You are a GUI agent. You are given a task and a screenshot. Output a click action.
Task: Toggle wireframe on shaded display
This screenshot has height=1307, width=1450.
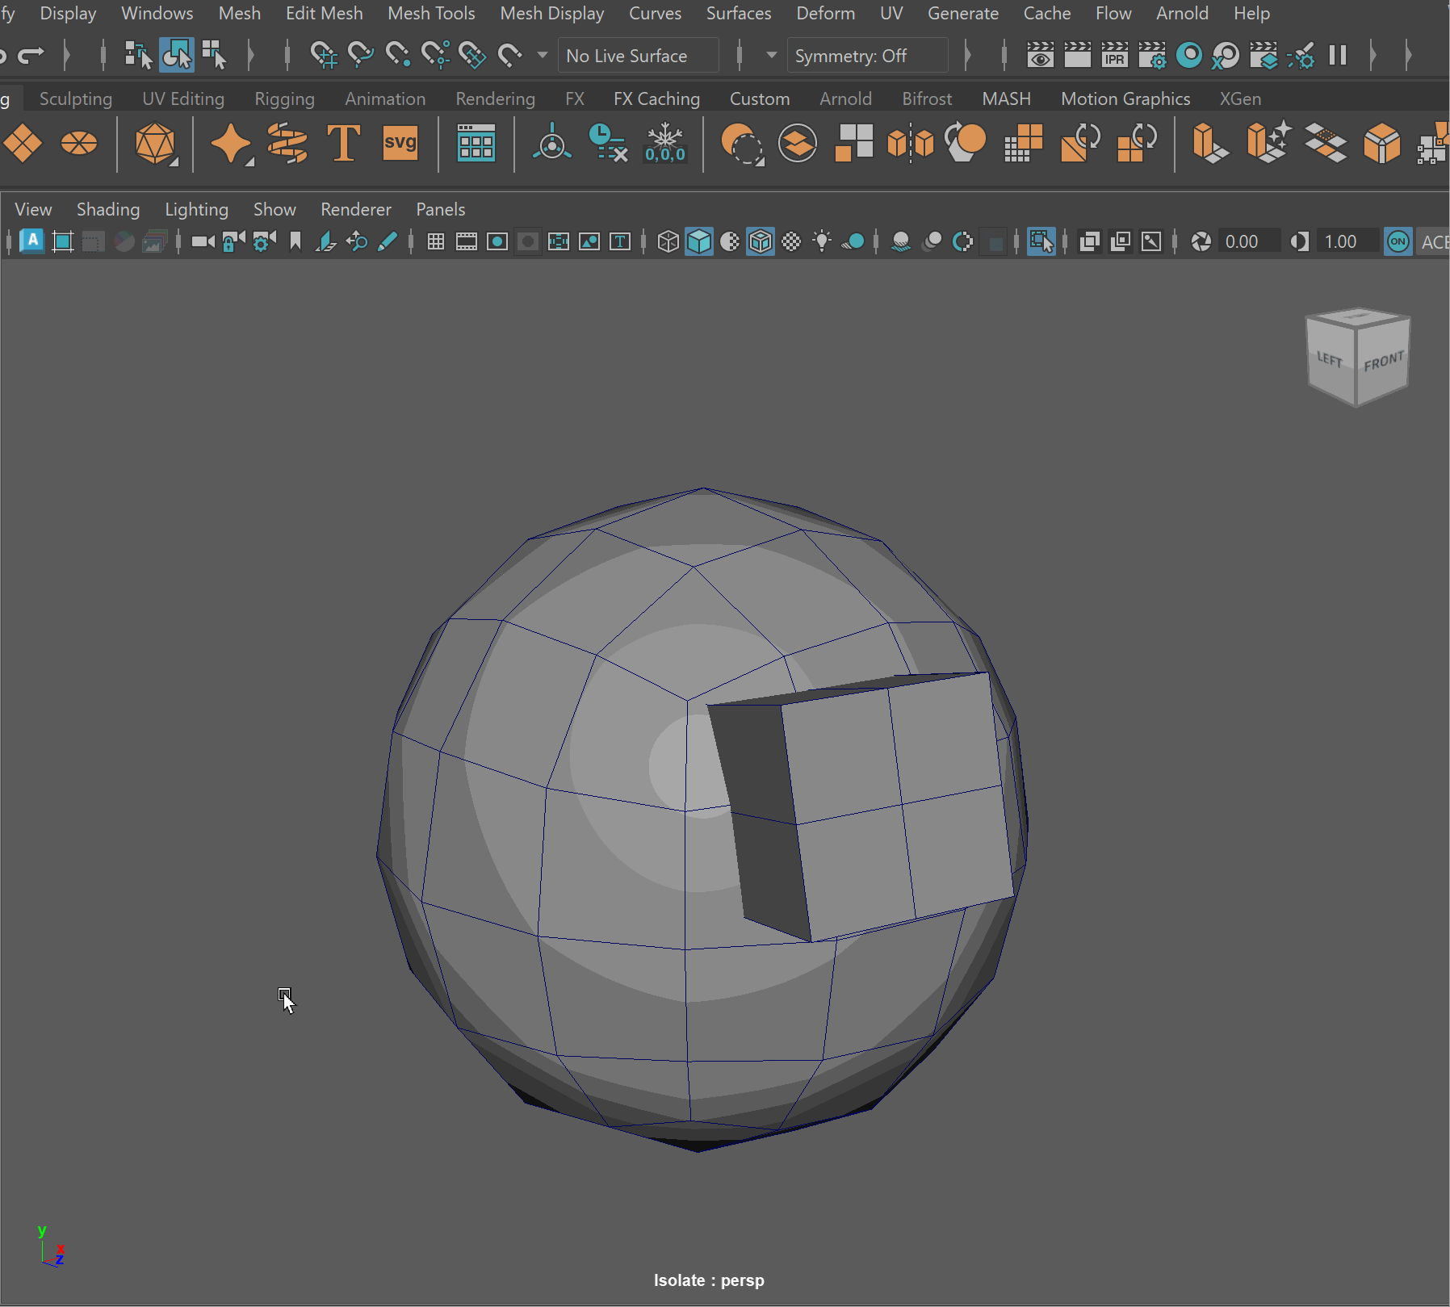[x=761, y=241]
